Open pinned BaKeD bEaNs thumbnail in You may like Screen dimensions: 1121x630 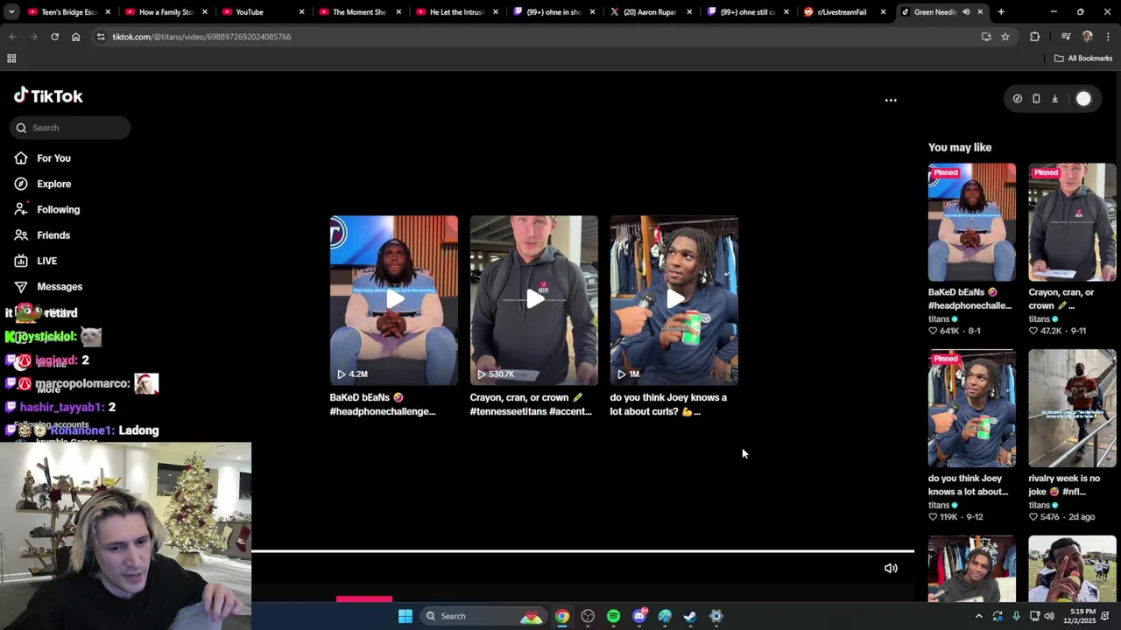pos(972,222)
